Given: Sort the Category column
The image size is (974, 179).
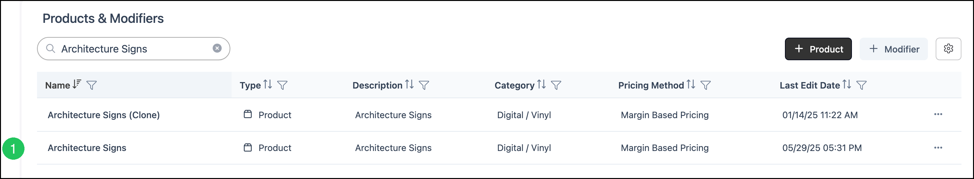Looking at the screenshot, I should [x=541, y=84].
